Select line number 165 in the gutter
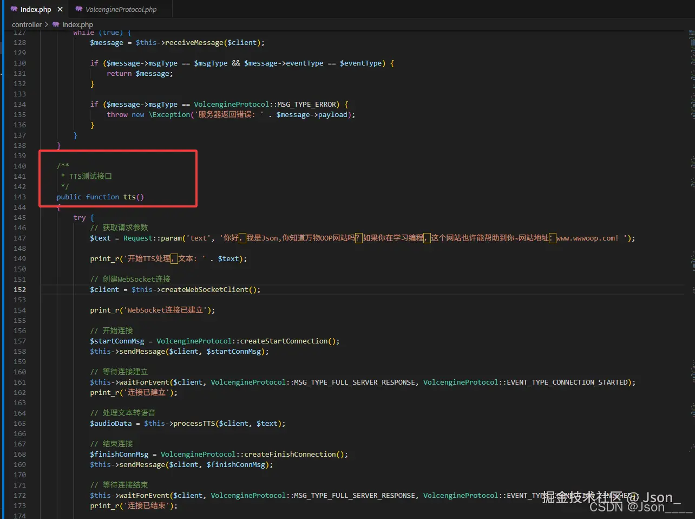The image size is (695, 519). [x=19, y=423]
